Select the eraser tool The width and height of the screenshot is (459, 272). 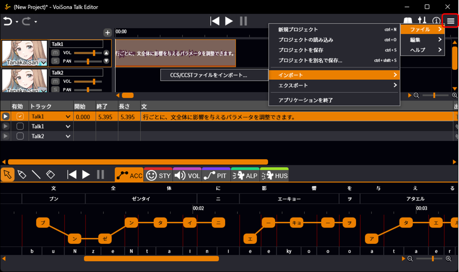[51, 175]
